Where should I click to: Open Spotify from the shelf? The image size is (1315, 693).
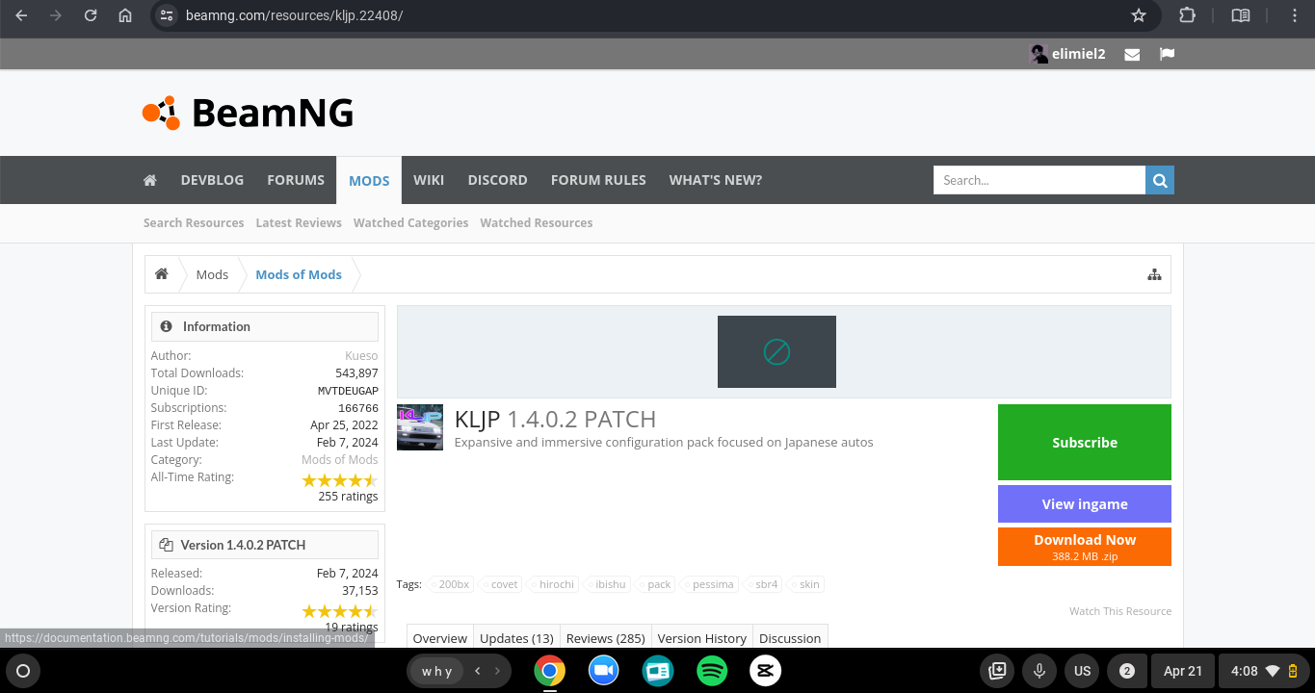click(712, 671)
